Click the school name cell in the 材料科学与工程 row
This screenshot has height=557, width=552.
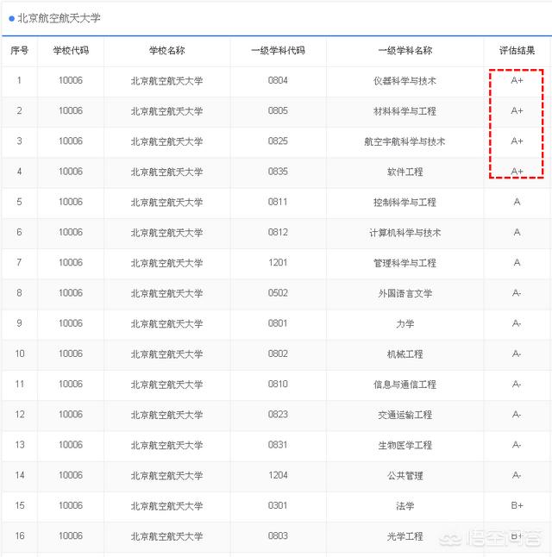coord(166,111)
